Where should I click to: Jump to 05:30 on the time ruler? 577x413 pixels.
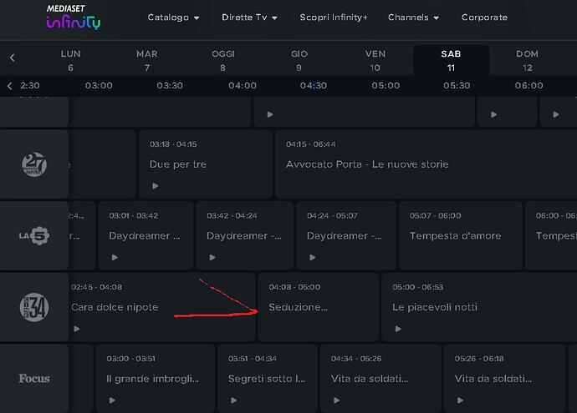click(x=457, y=86)
